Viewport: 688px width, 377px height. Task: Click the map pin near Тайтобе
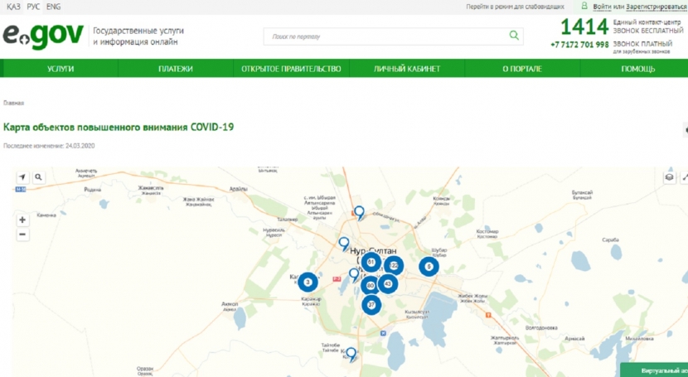pos(351,354)
